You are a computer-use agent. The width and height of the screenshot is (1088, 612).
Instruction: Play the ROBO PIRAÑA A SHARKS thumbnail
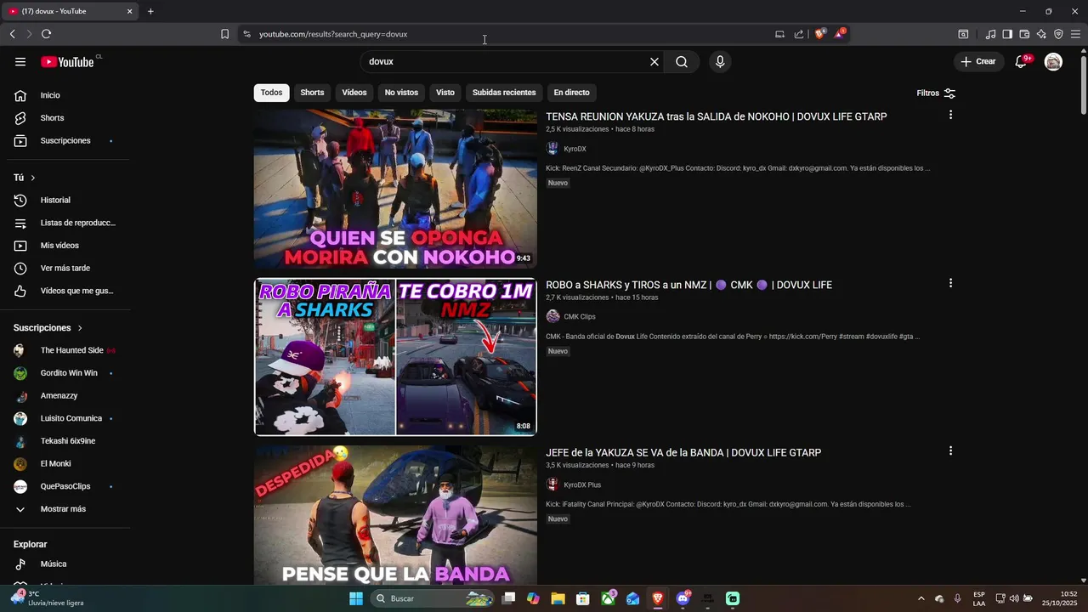[395, 357]
